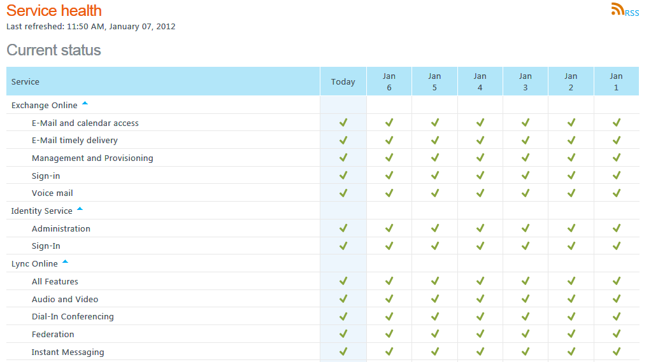The width and height of the screenshot is (651, 362).
Task: Click the Jan 2 column header
Action: [x=571, y=81]
